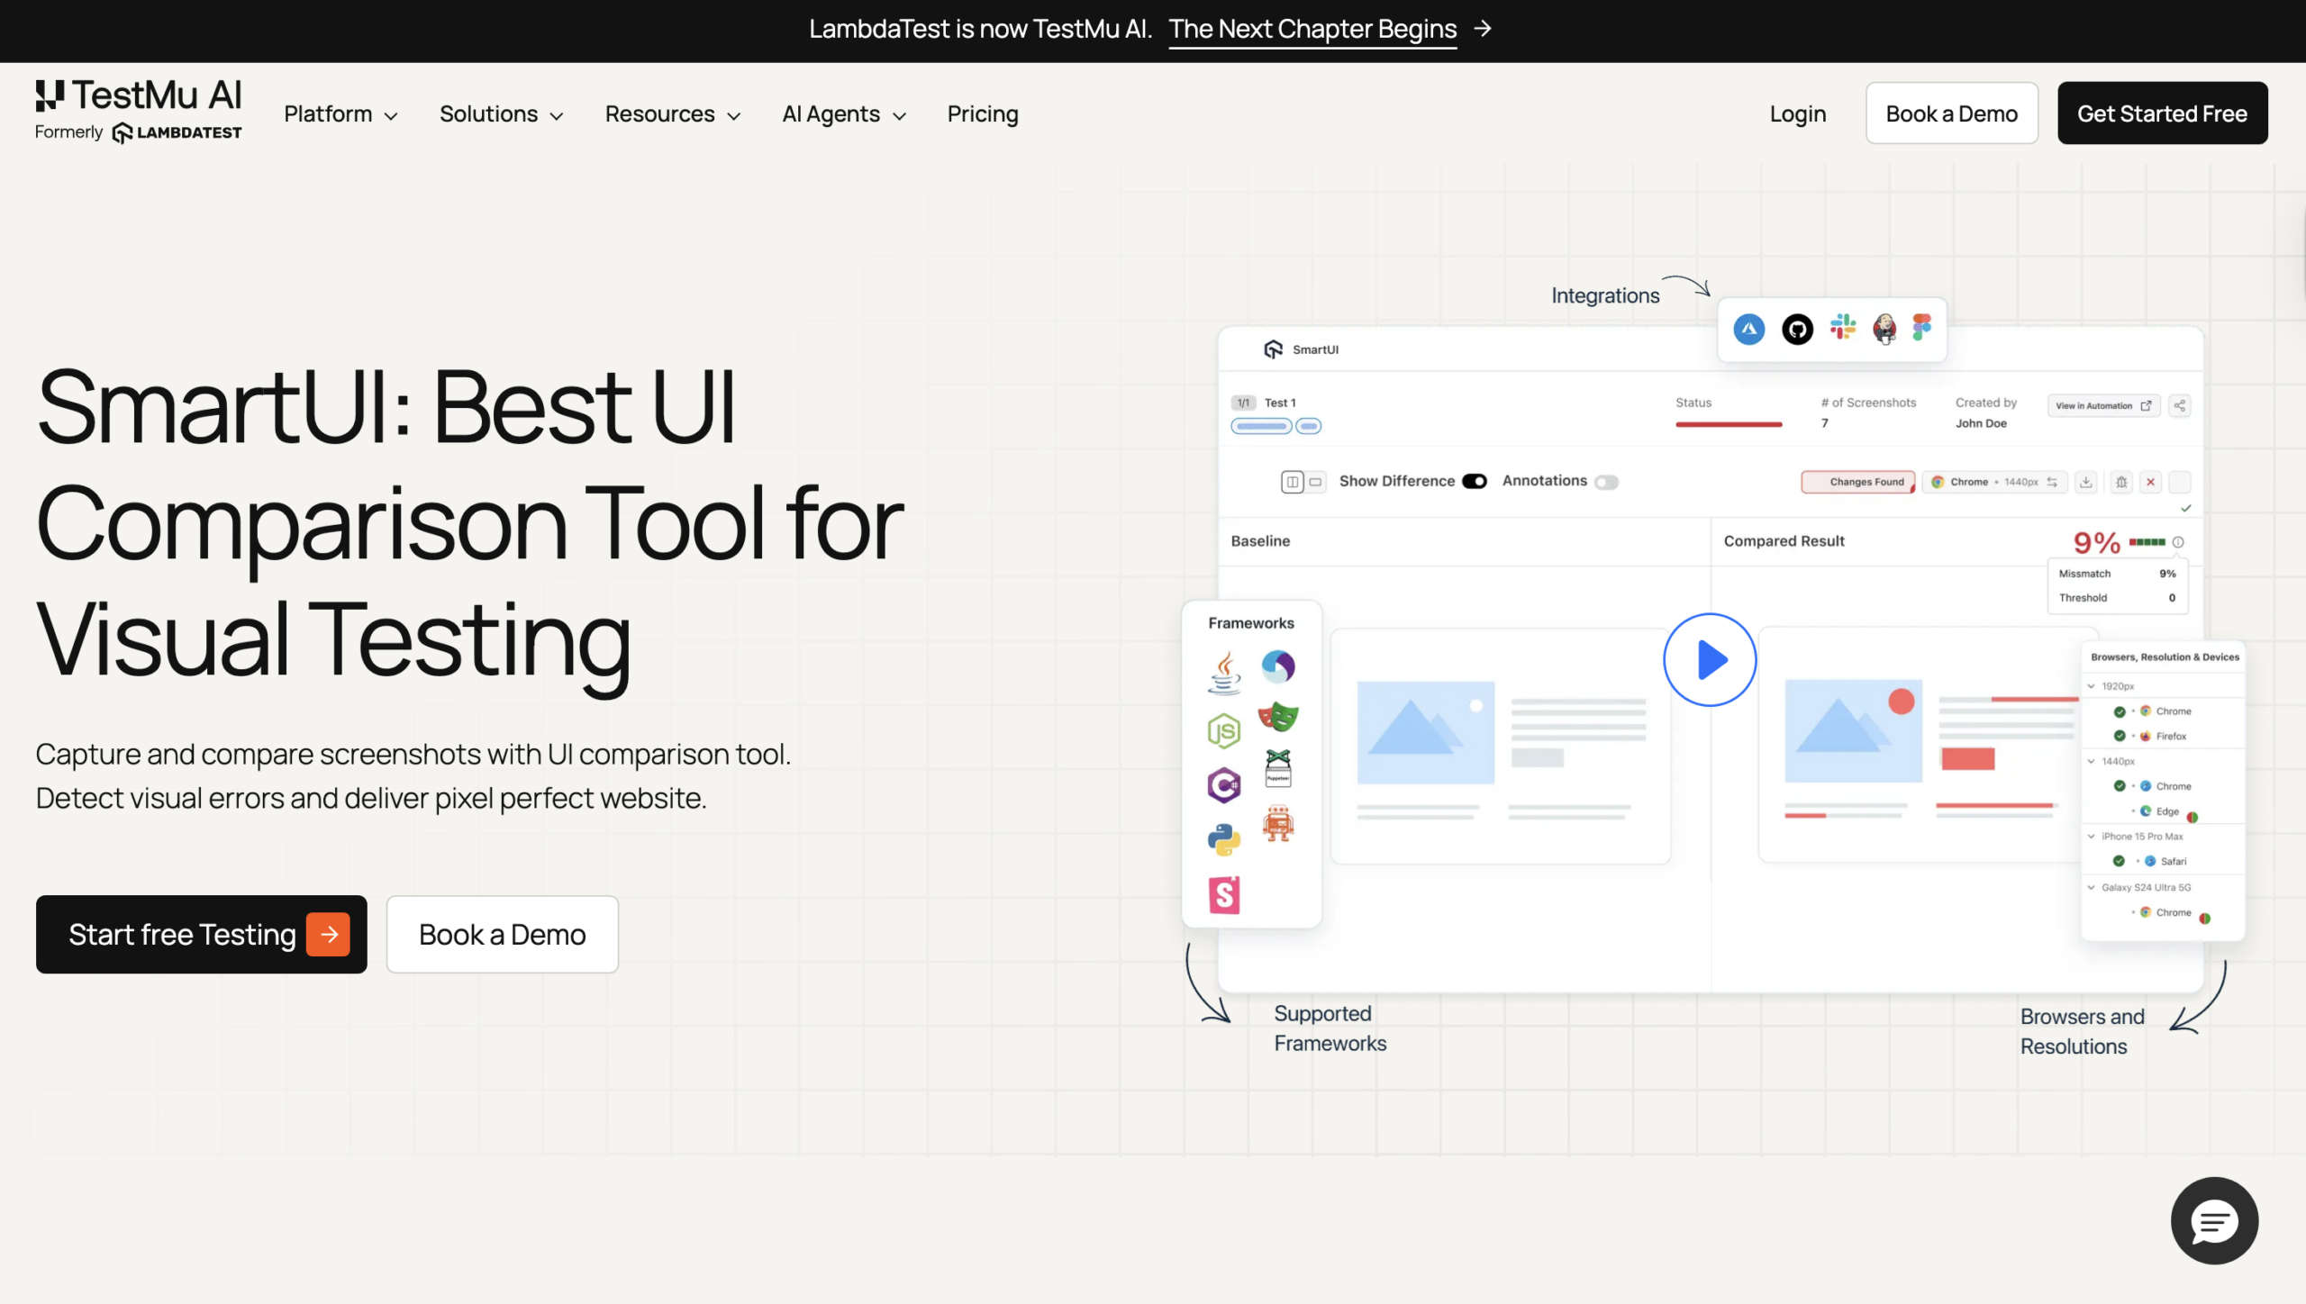Image resolution: width=2306 pixels, height=1304 pixels.
Task: Open the bug report icon in the toolbar
Action: coord(2121,482)
